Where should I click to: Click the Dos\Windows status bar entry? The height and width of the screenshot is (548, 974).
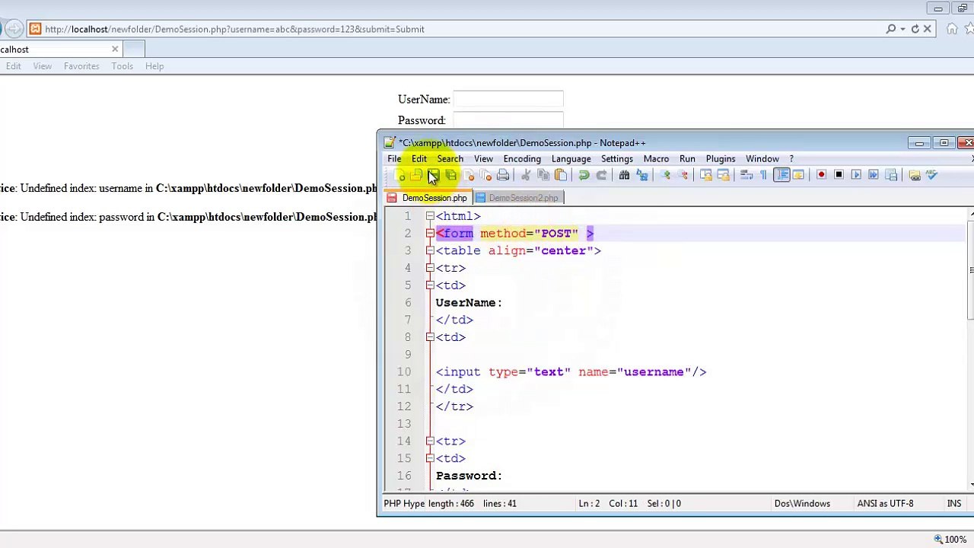coord(802,503)
